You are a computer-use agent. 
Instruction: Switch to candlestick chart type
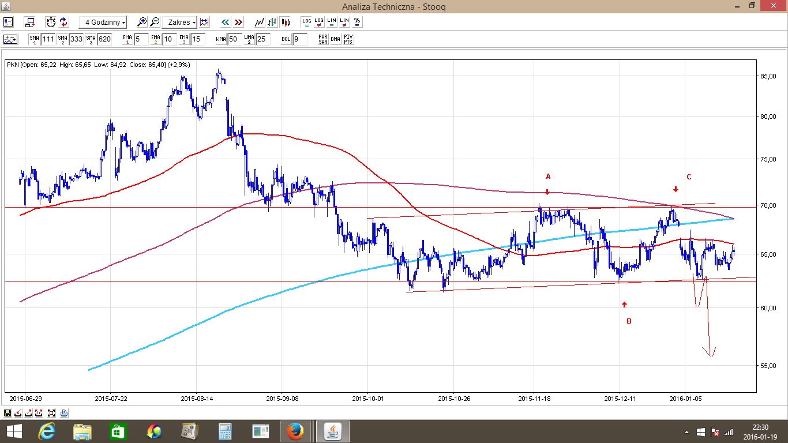click(x=286, y=22)
